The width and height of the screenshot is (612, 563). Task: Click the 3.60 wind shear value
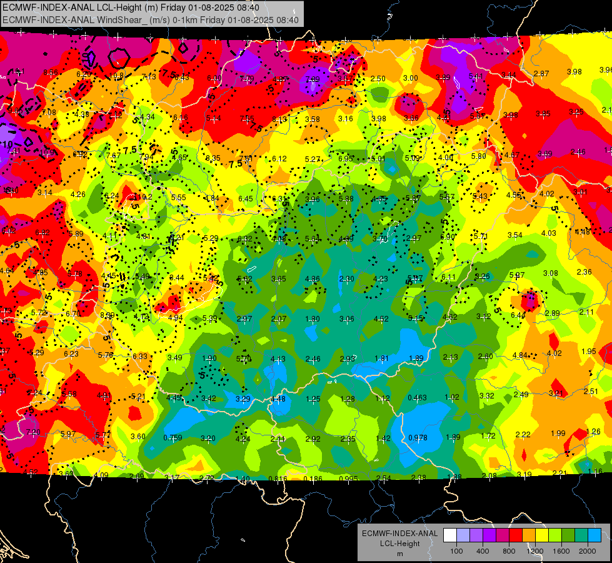pyautogui.click(x=138, y=437)
